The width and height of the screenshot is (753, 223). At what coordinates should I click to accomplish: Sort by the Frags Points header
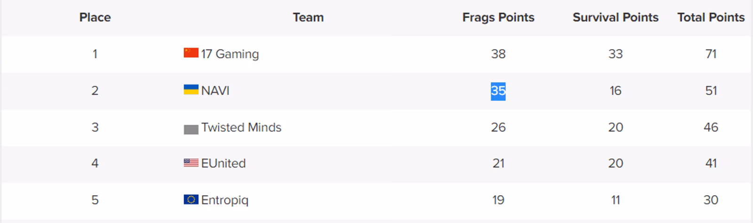click(498, 17)
